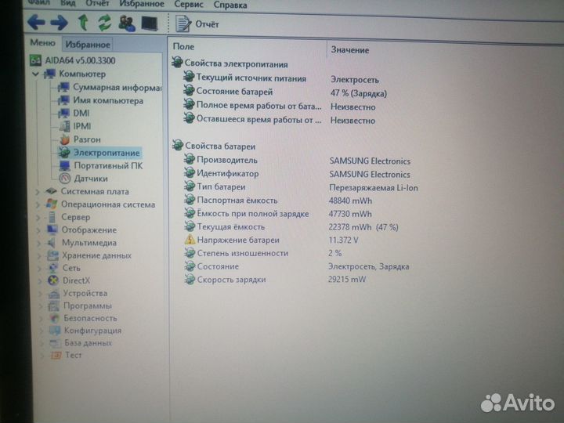Click the Значение column header
The image size is (564, 423).
point(350,49)
